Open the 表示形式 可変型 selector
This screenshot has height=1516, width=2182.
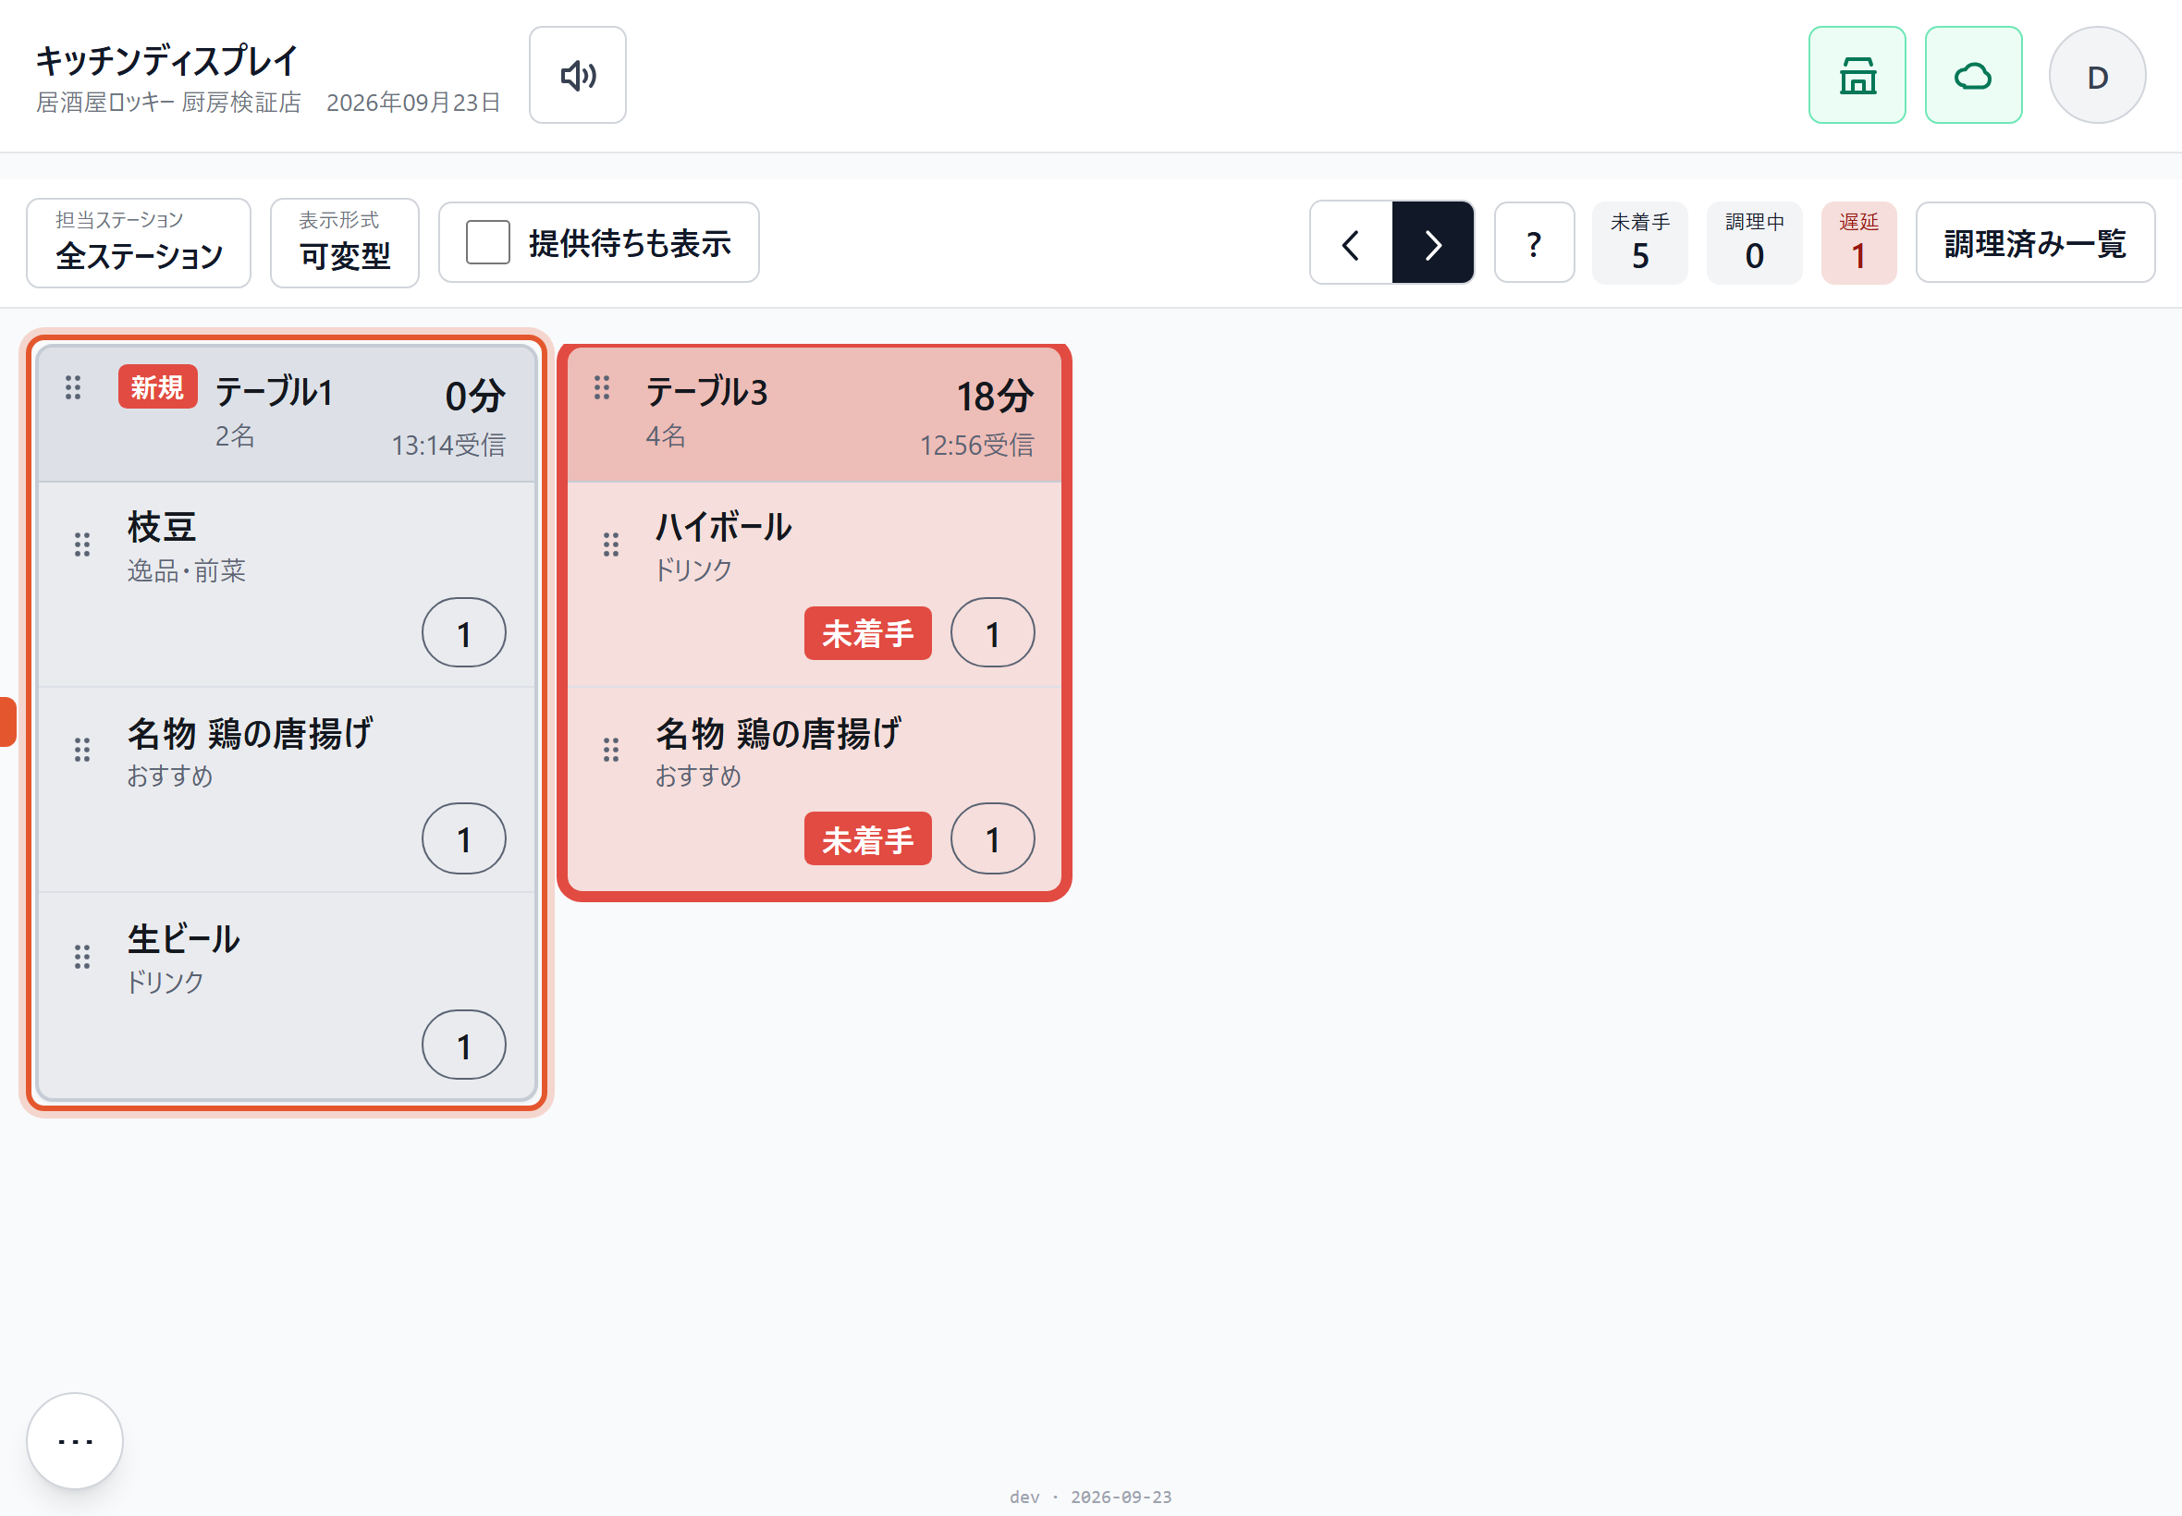point(344,242)
